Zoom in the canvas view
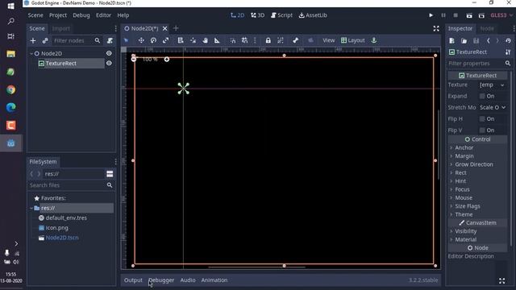516x290 pixels. coord(167,59)
